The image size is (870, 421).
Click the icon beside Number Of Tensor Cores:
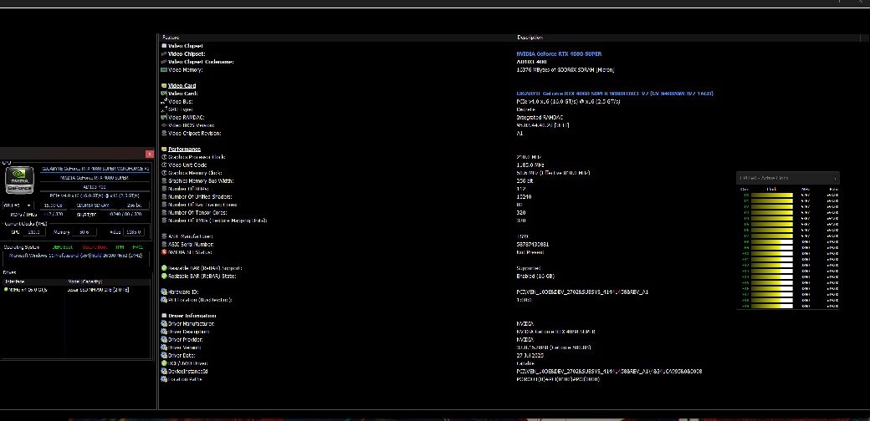point(164,213)
